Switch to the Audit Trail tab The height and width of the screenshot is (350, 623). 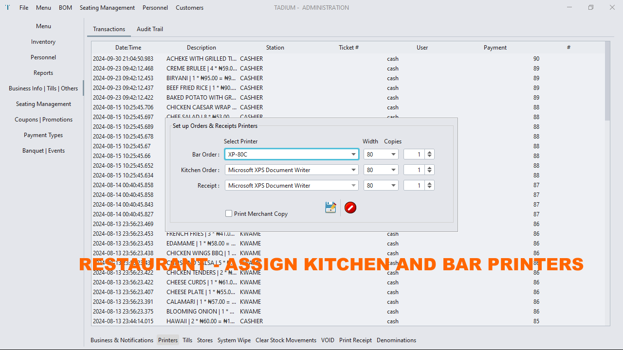point(150,29)
